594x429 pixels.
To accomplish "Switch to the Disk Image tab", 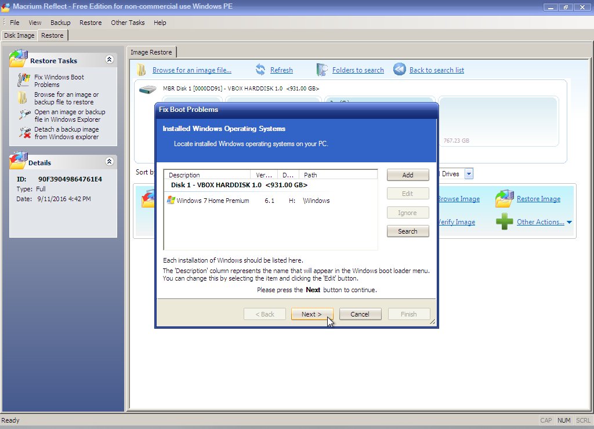I will pyautogui.click(x=19, y=35).
